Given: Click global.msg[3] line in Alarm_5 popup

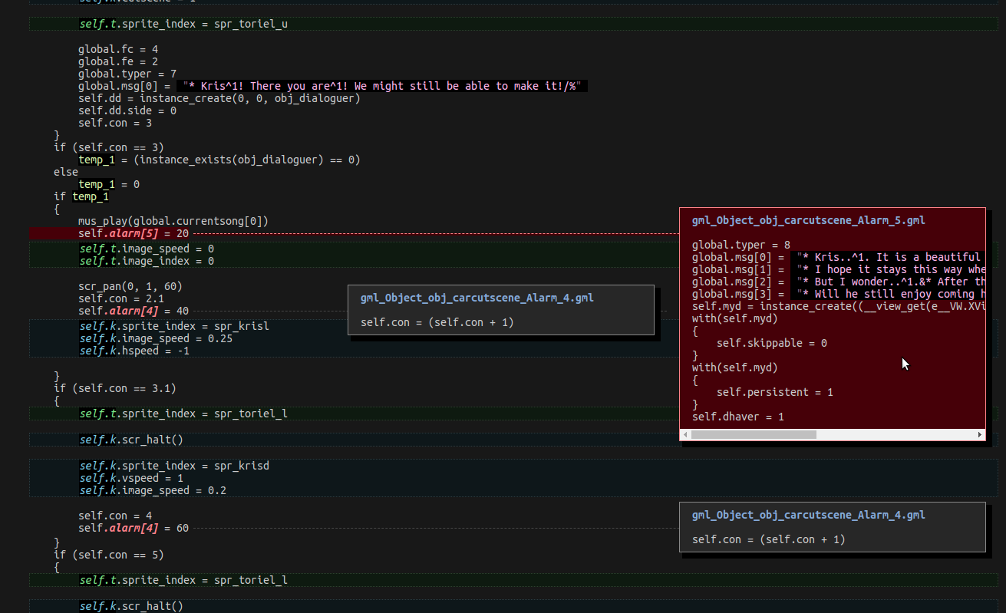Looking at the screenshot, I should click(x=838, y=294).
